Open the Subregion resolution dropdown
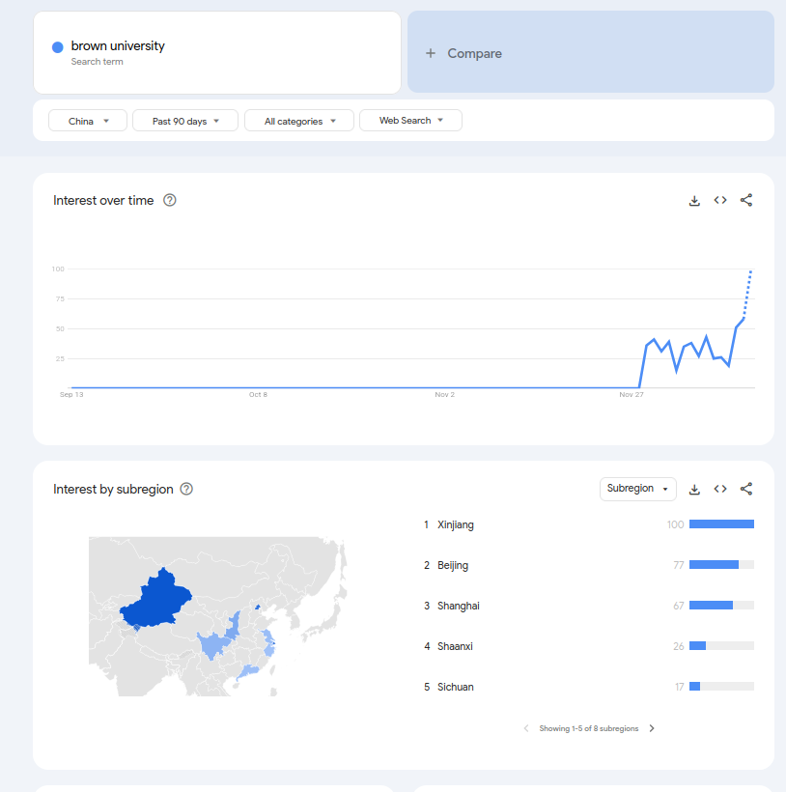The image size is (786, 792). click(637, 489)
